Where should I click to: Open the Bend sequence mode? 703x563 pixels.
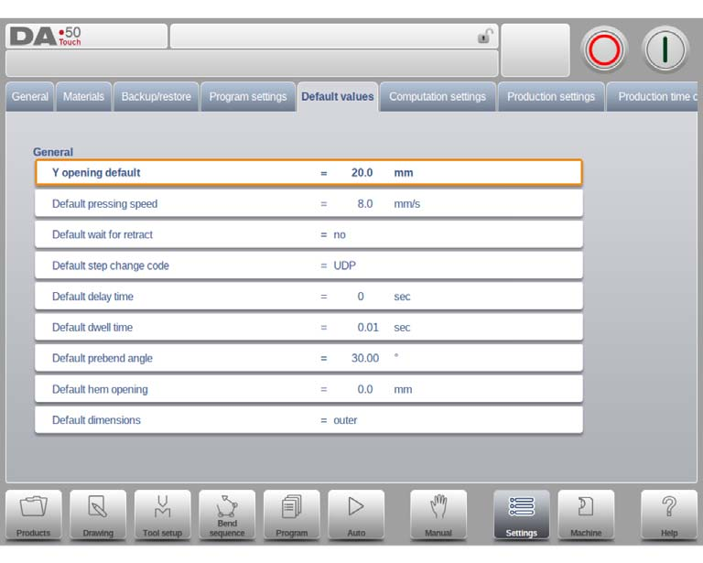[x=227, y=514]
